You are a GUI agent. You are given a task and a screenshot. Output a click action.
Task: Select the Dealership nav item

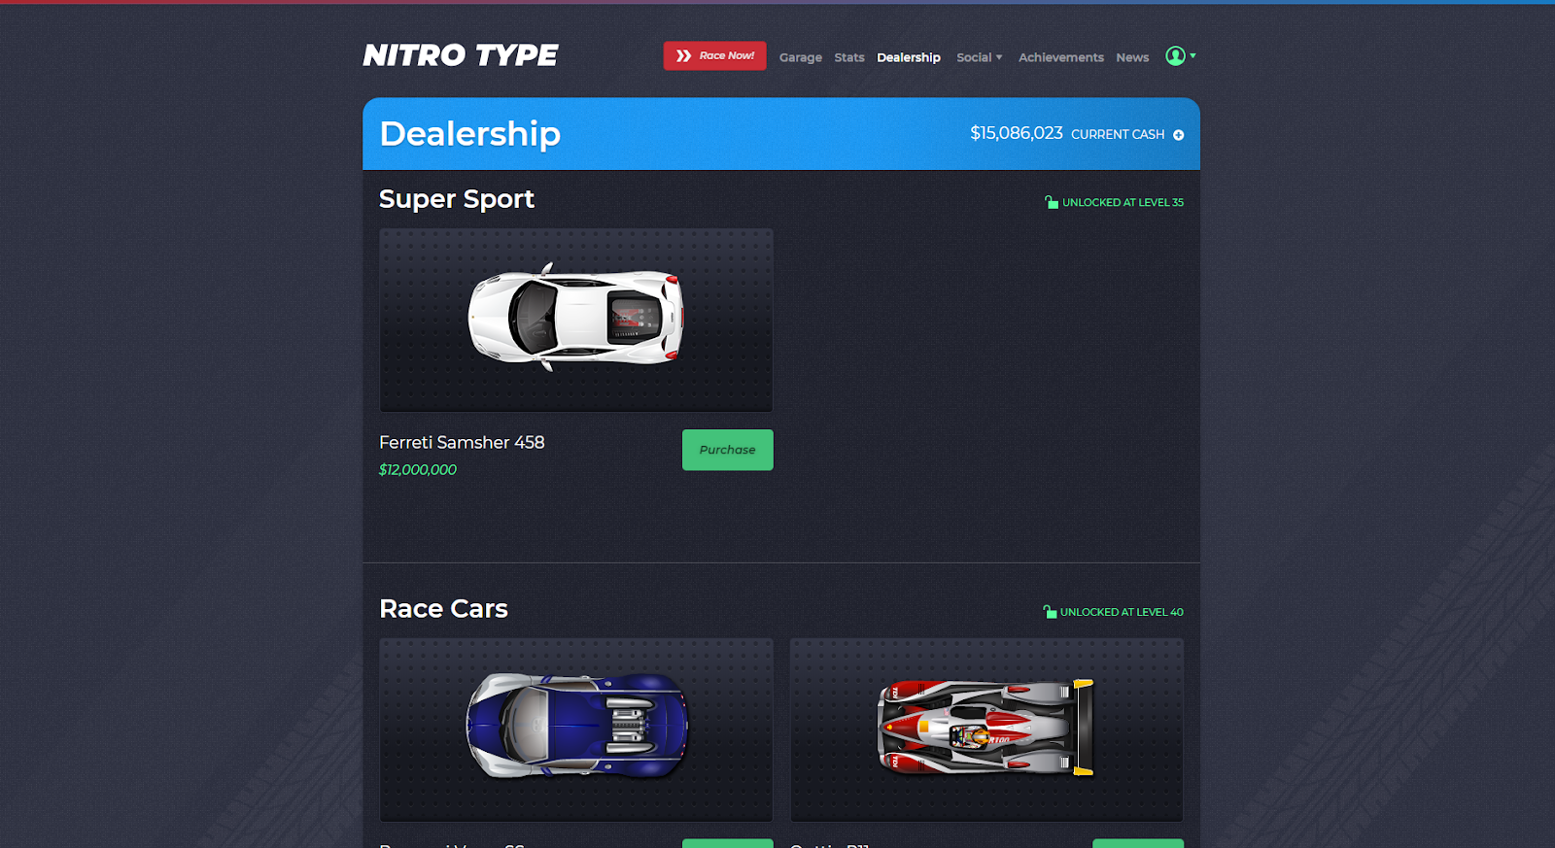[x=908, y=57]
